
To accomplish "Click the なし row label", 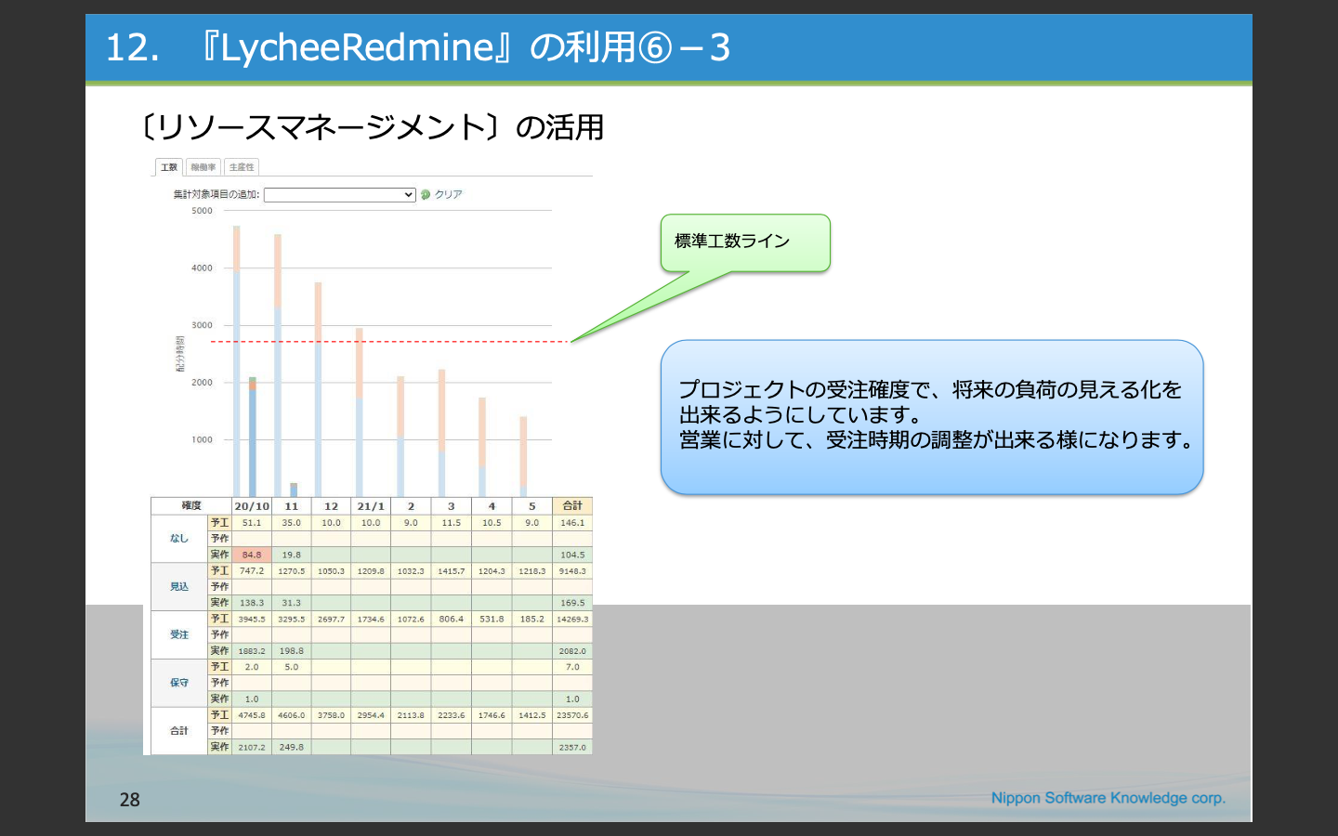I will coord(179,539).
